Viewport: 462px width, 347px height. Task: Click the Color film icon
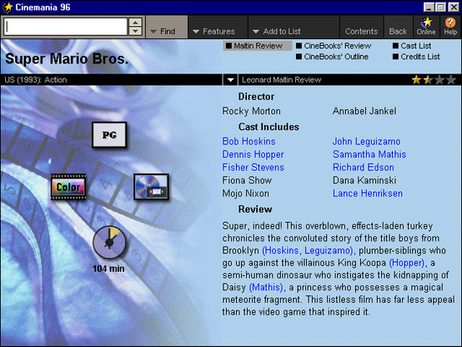[x=68, y=187]
